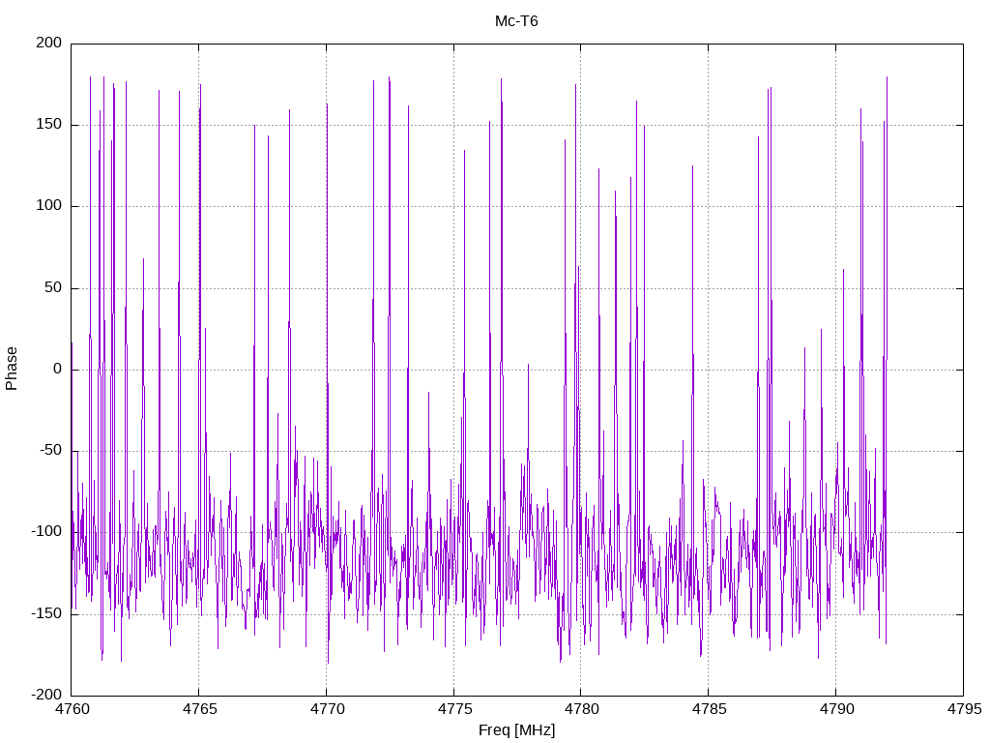Click the 4780 x-axis tick label

tap(581, 709)
